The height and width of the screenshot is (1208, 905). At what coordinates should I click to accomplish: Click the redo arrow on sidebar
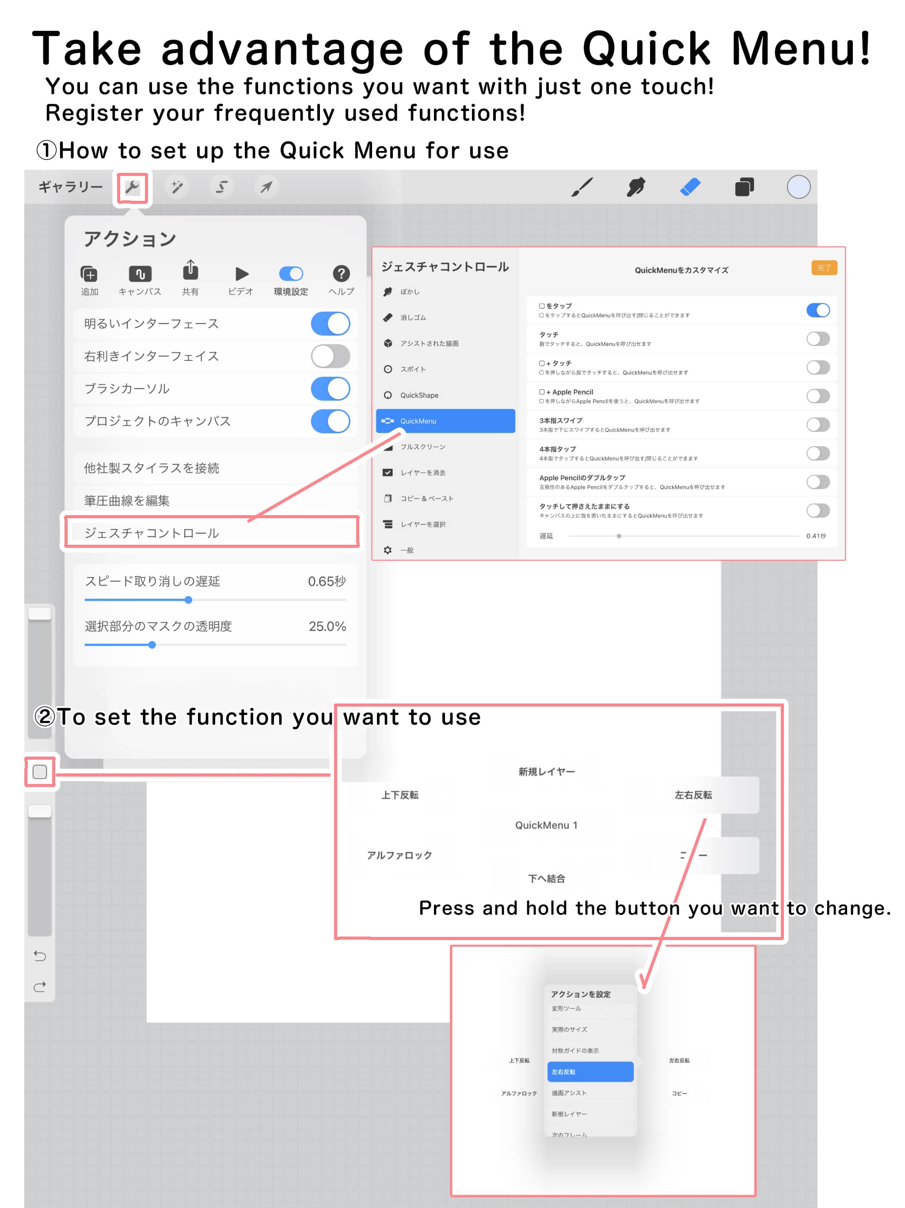40,987
